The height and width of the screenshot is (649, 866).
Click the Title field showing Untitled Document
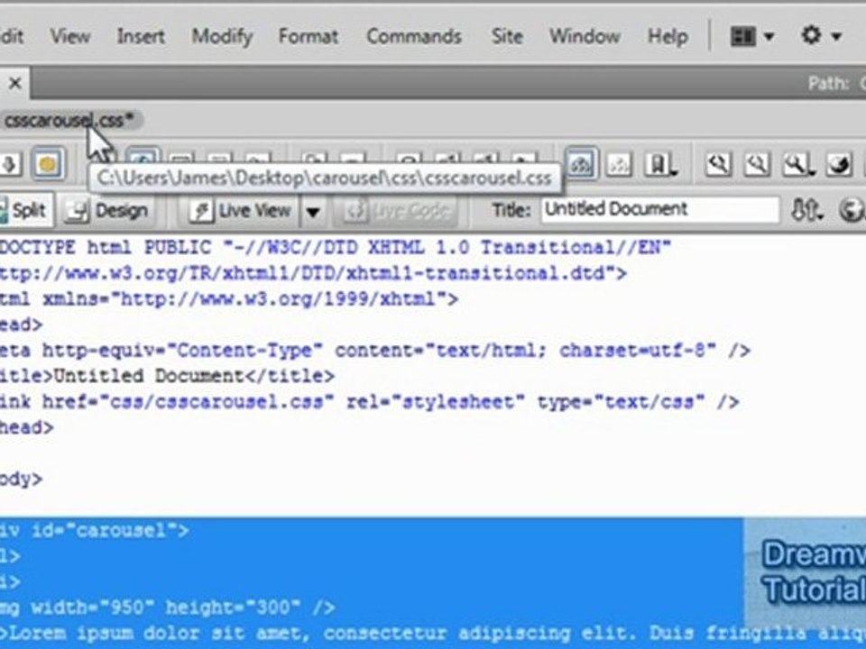[660, 209]
